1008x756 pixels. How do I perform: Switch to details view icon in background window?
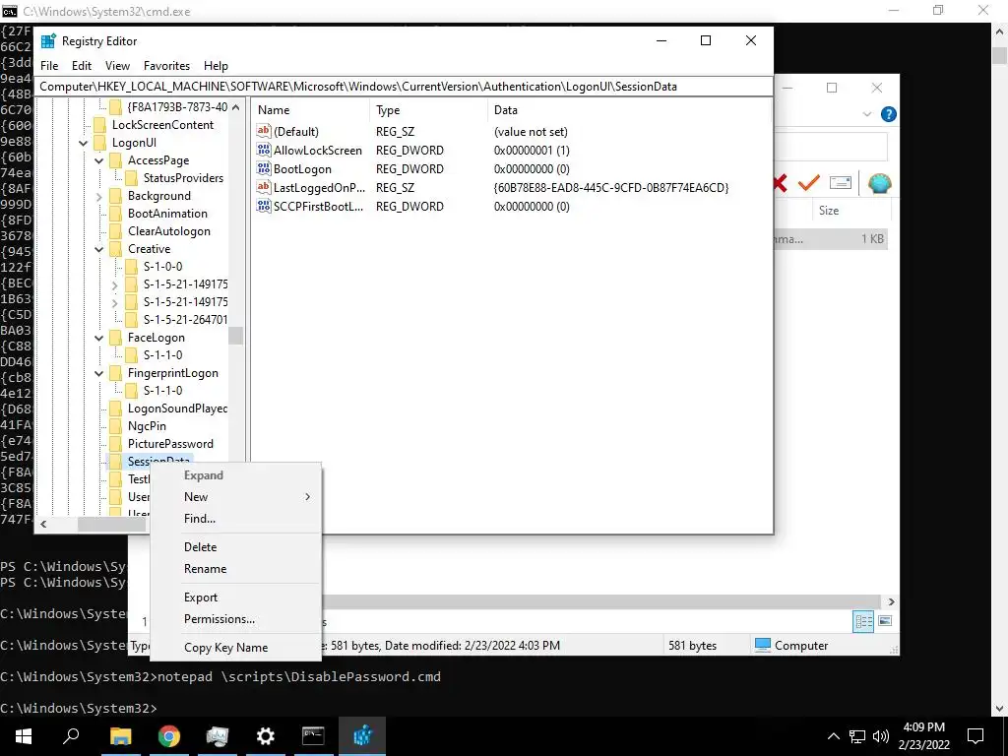coord(863,622)
